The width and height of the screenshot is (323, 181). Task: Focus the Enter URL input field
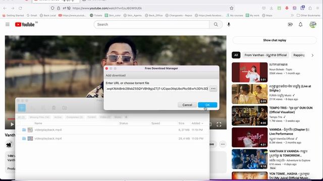click(157, 88)
